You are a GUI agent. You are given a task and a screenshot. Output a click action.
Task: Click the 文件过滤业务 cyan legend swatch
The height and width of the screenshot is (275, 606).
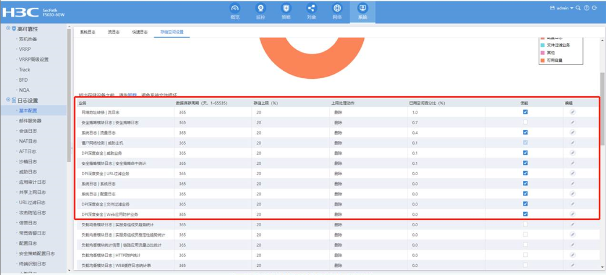[x=543, y=45]
